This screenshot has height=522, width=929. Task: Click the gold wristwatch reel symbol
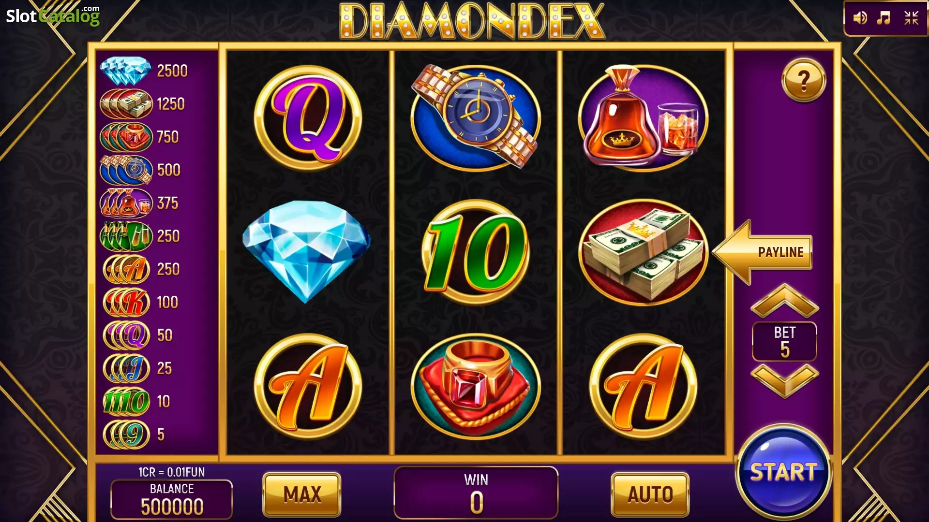(x=476, y=117)
